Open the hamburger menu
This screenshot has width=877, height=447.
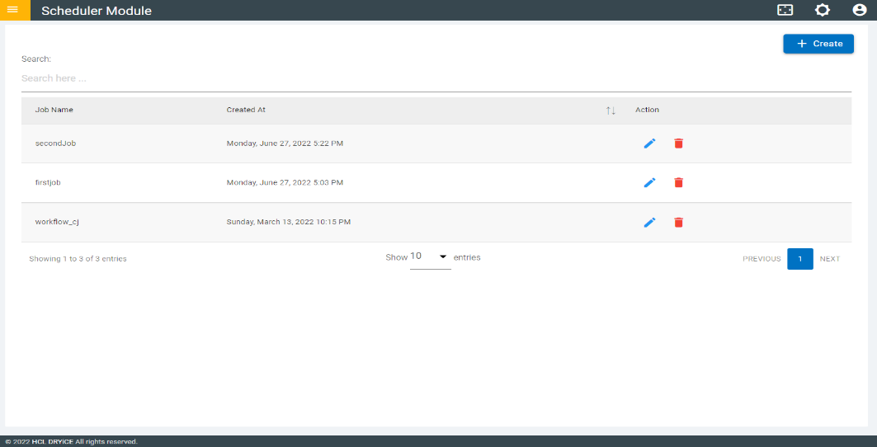(12, 10)
